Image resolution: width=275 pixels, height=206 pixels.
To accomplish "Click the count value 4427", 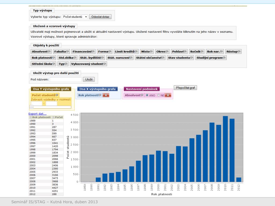I will (x=55, y=187).
